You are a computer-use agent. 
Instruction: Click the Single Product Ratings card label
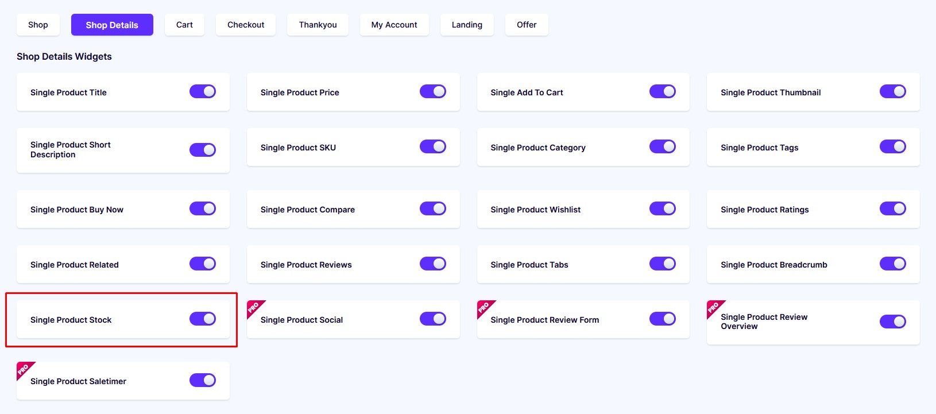tap(765, 210)
